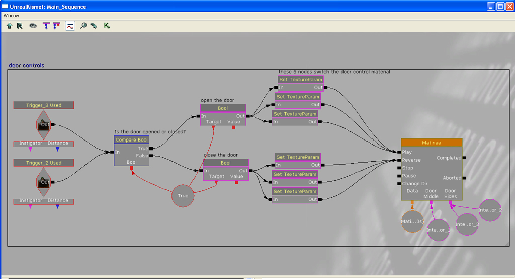515x279 pixels.
Task: Click Compare Bool False output connector
Action: 151,156
